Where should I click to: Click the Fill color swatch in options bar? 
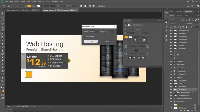coord(29,6)
